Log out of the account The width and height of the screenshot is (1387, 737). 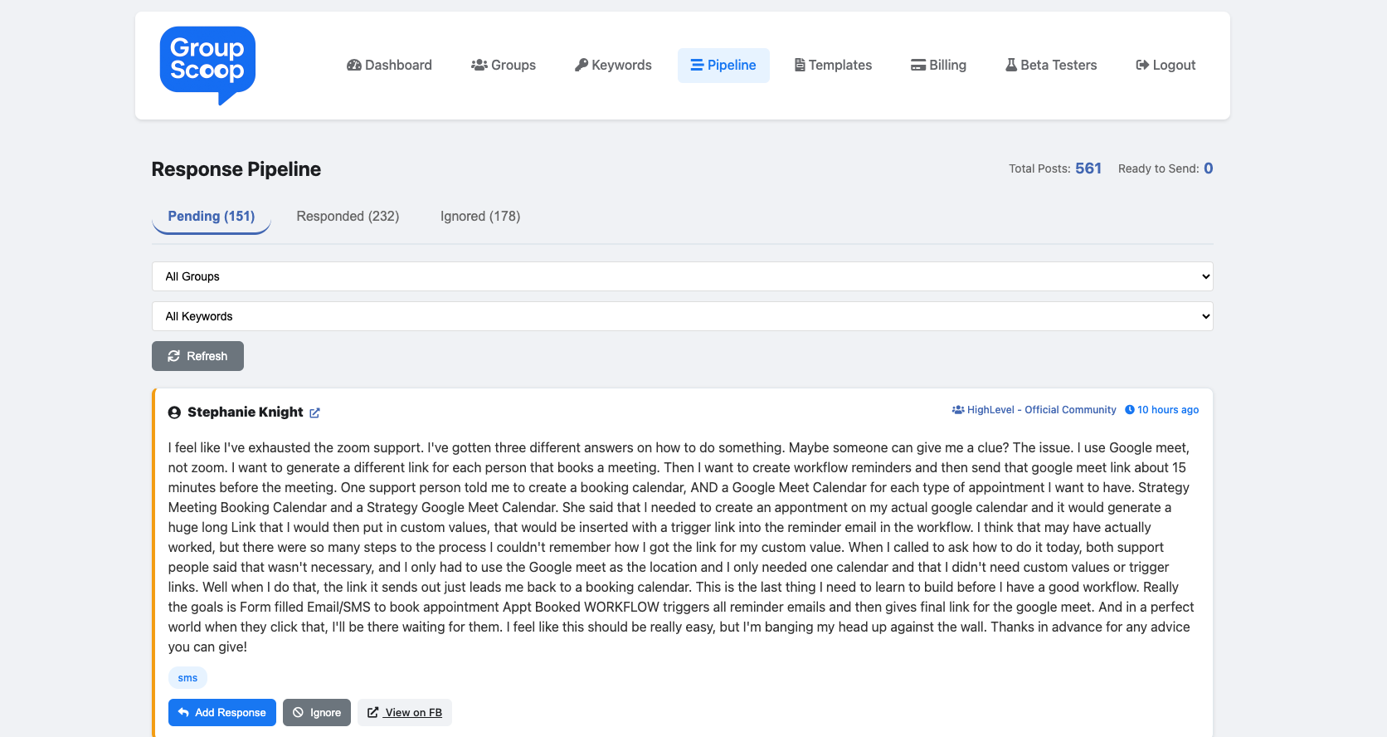click(1166, 66)
